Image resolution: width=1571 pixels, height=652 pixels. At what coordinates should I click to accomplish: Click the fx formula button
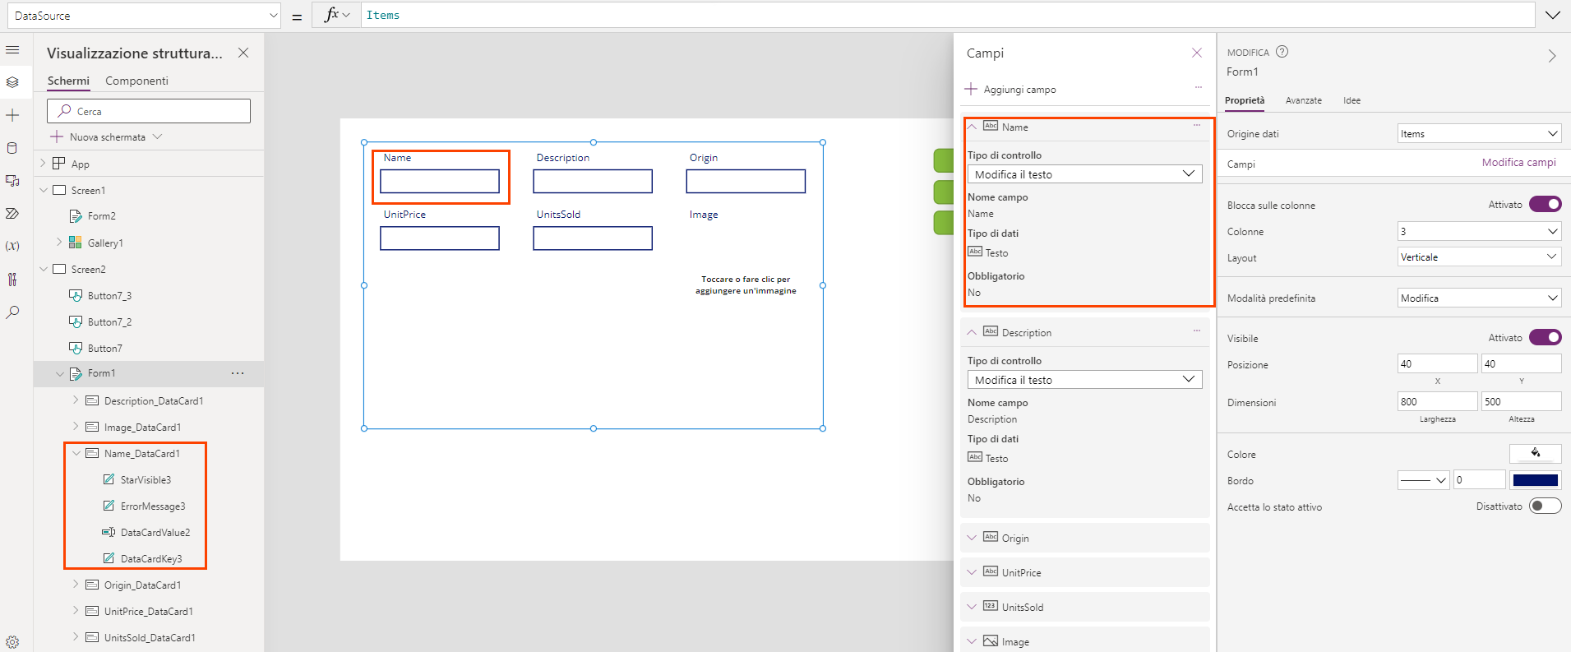click(x=336, y=15)
